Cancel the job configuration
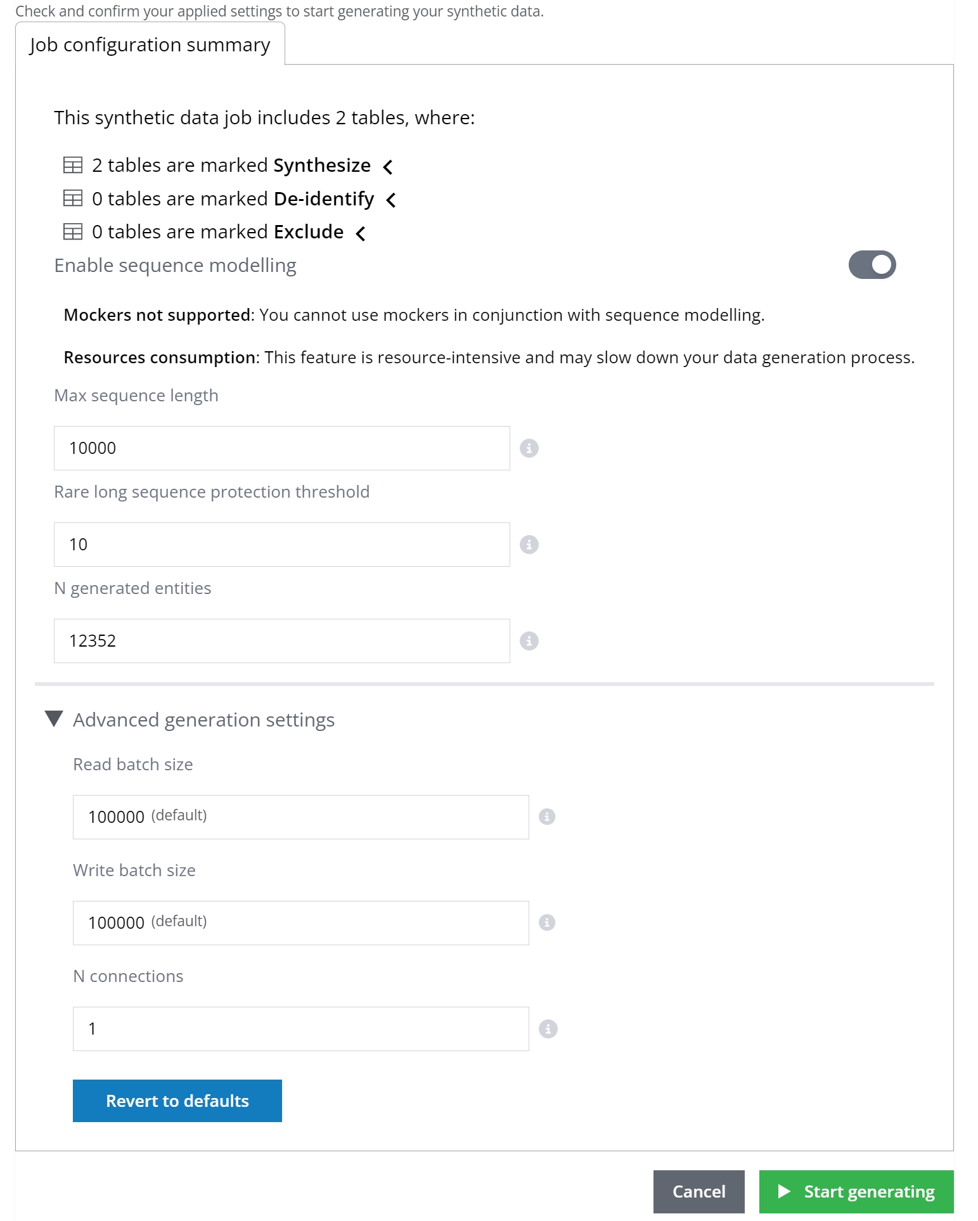Screen dimensions: 978x1221 tap(698, 1191)
